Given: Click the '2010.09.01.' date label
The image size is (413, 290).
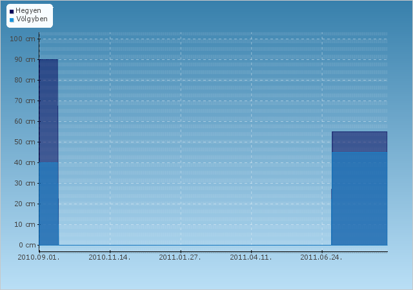Looking at the screenshot, I should [x=39, y=257].
